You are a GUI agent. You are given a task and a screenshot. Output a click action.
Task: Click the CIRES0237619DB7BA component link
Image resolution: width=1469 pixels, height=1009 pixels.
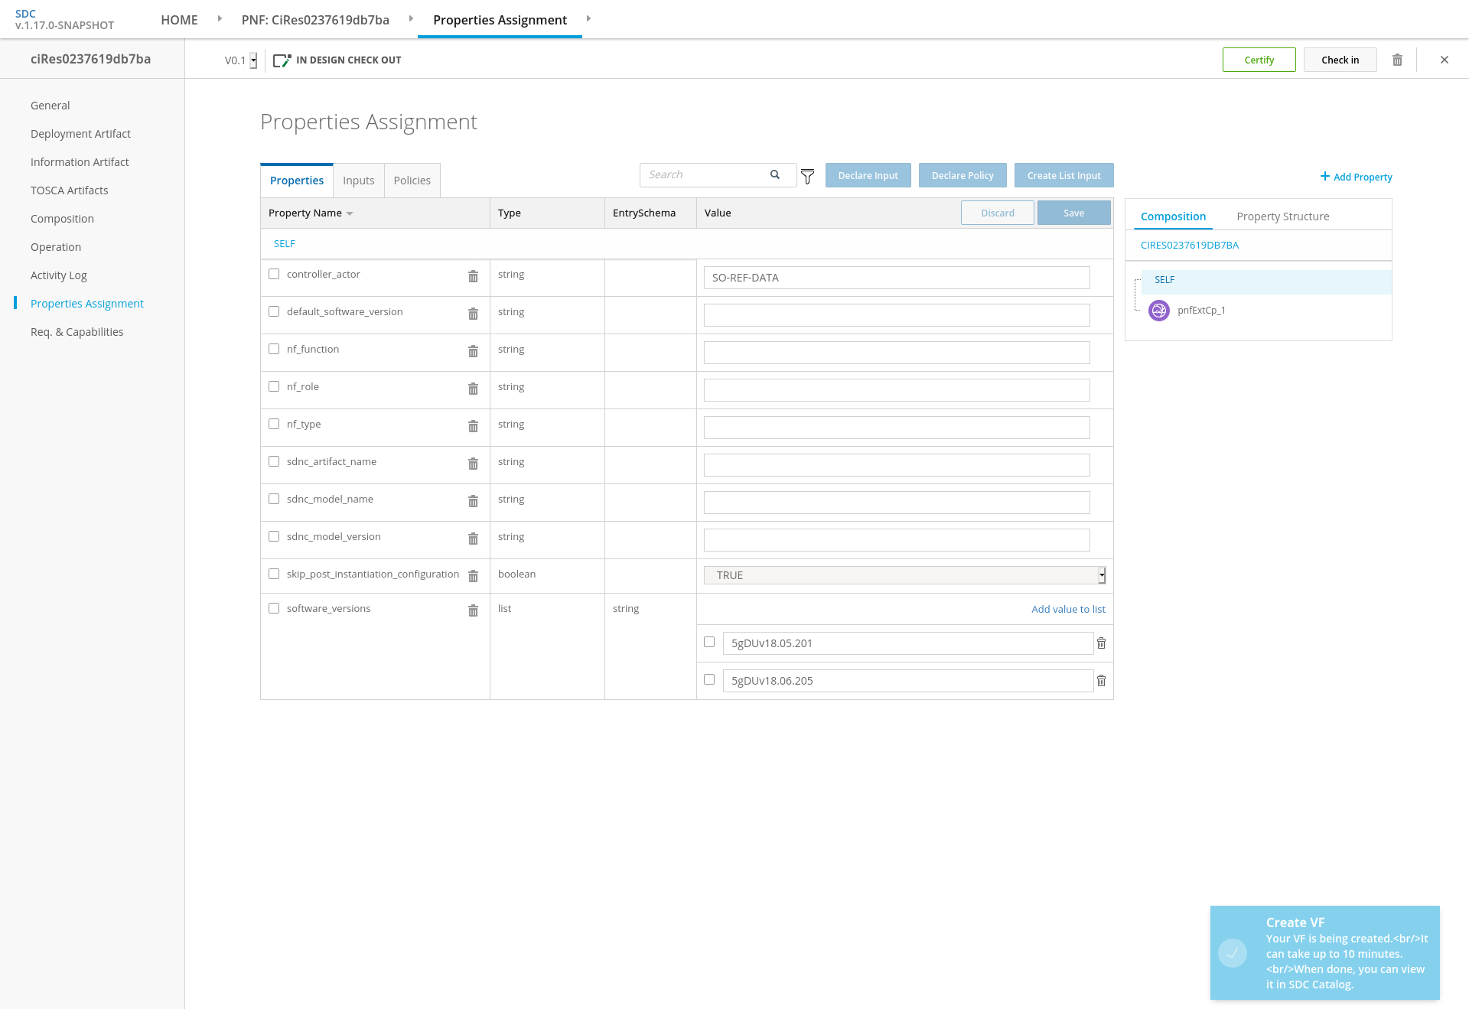[1190, 246]
